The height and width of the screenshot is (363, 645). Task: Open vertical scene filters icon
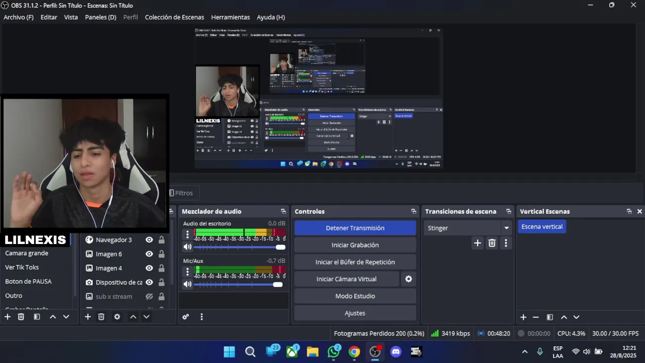(550, 317)
